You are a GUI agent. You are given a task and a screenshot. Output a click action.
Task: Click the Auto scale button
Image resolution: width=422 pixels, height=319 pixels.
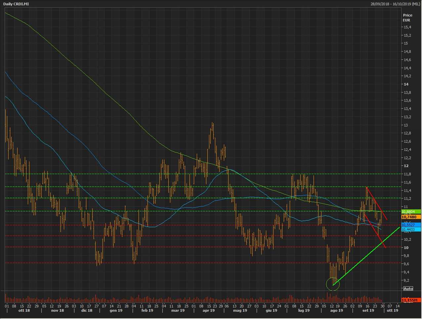(x=408, y=289)
